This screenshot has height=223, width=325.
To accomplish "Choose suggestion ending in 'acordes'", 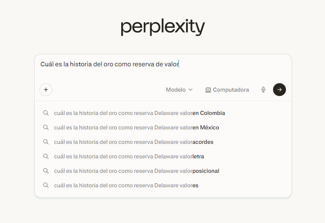I will tap(134, 142).
